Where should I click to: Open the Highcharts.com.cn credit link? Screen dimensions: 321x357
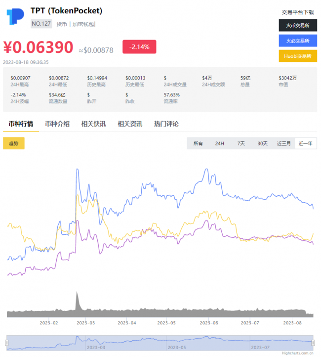click(x=298, y=353)
